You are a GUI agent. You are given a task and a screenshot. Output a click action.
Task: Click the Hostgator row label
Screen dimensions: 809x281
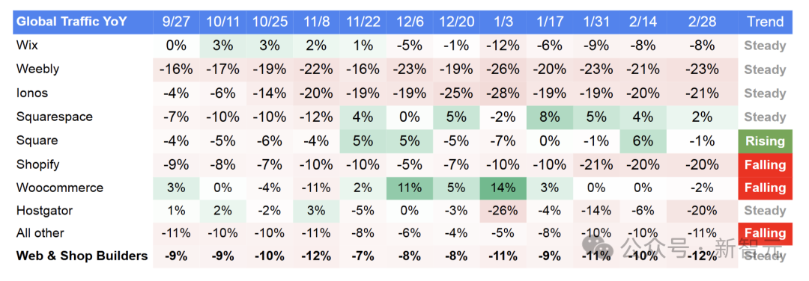click(x=44, y=211)
